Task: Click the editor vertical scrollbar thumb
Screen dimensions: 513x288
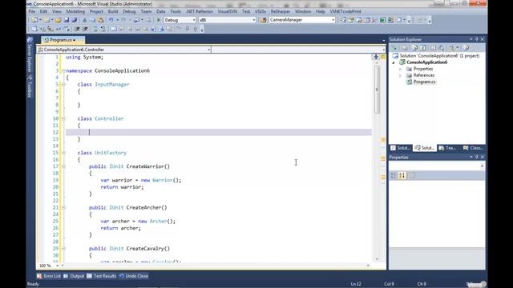Action: 377,90
